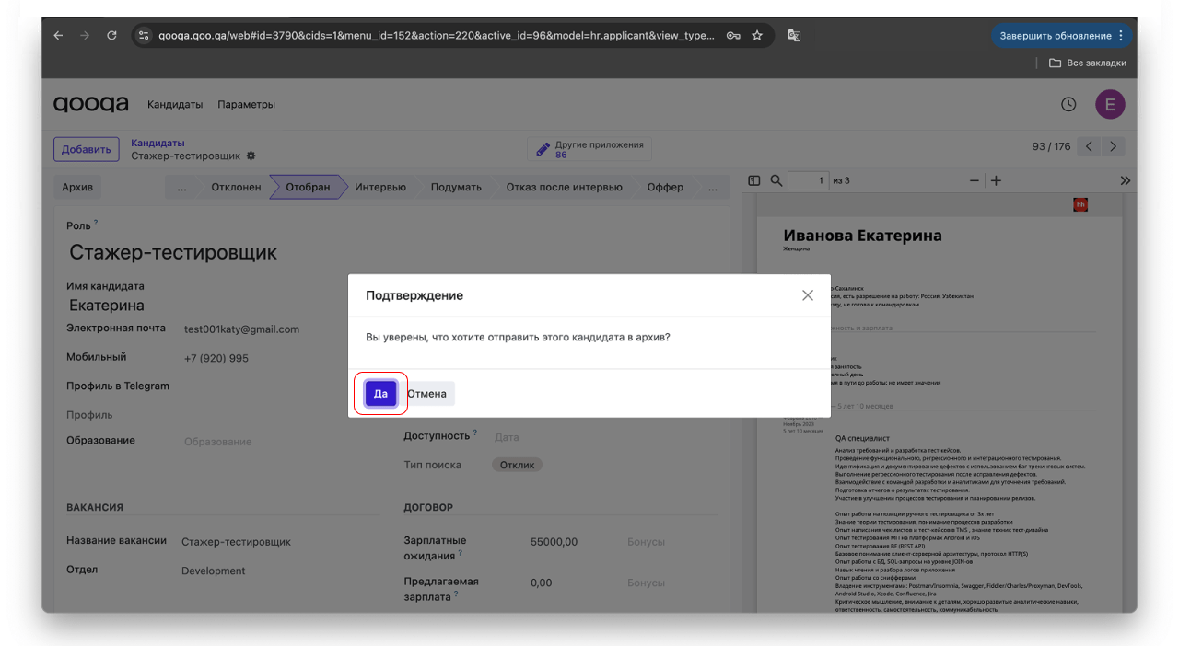Select the Отклонен stage
1179x646 pixels.
[x=236, y=187]
